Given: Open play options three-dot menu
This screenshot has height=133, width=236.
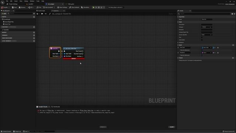Looking at the screenshot, I should coord(104,7).
